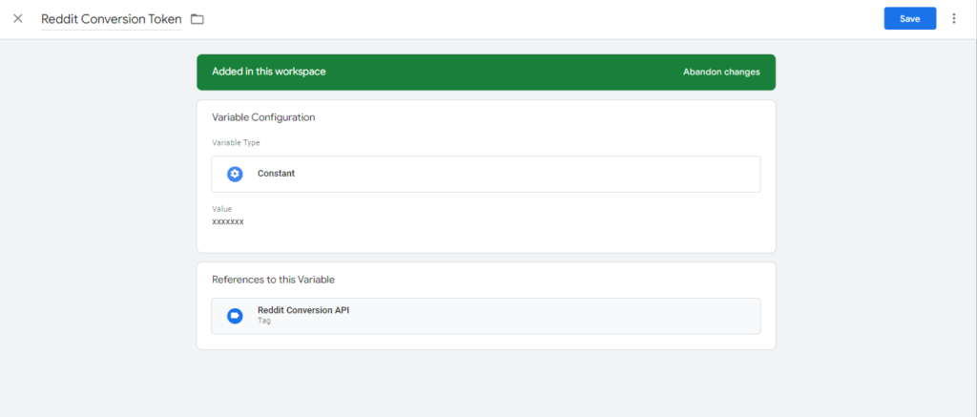The image size is (977, 417).
Task: Select the Constant variable type row
Action: 485,174
